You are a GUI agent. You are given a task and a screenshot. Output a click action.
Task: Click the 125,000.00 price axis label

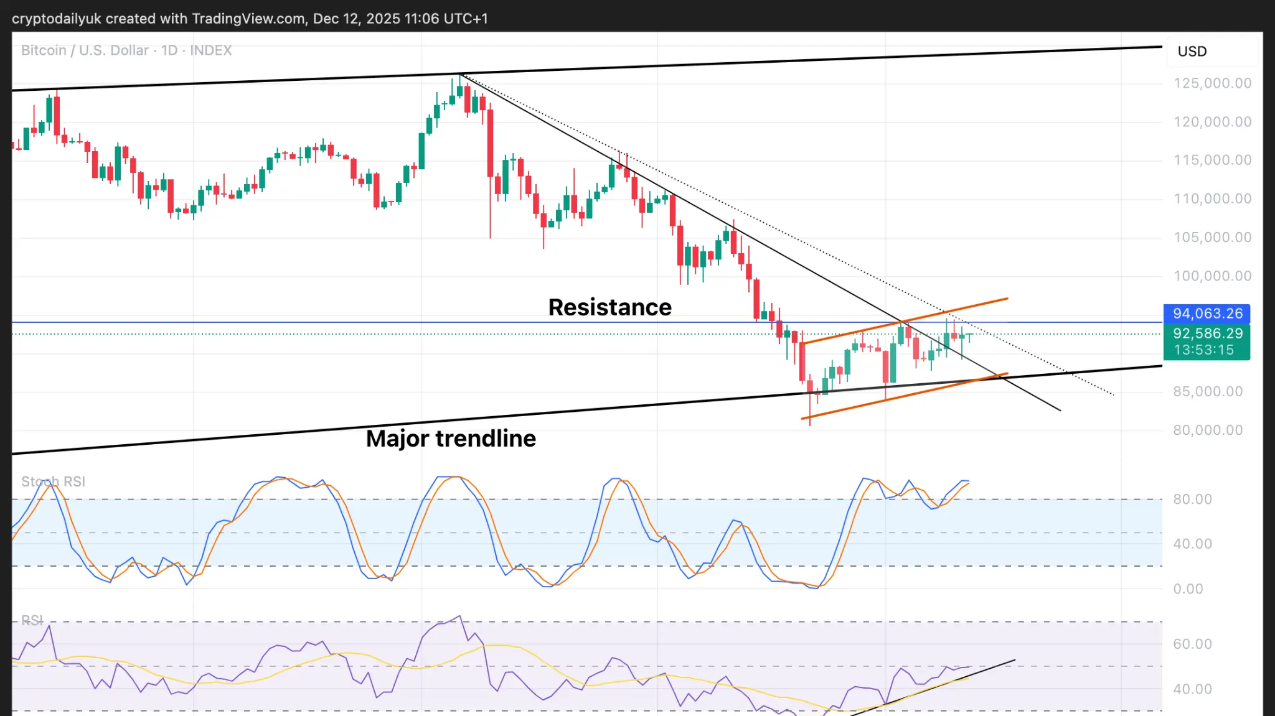coord(1211,83)
